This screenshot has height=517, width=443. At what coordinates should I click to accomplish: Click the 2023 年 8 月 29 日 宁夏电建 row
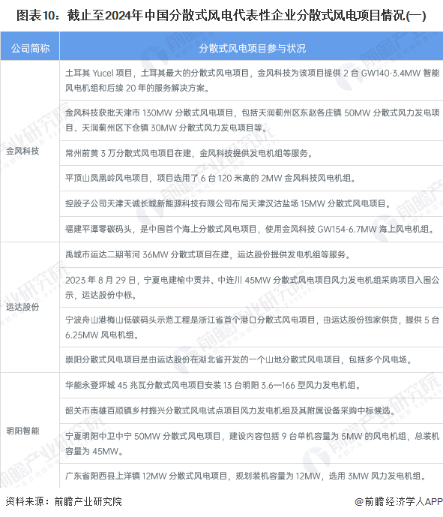252,287
